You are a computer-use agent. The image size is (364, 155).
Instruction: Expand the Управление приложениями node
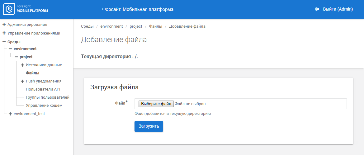coord(4,33)
